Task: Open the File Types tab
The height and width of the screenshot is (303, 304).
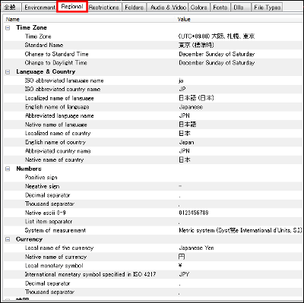Action: pyautogui.click(x=268, y=8)
